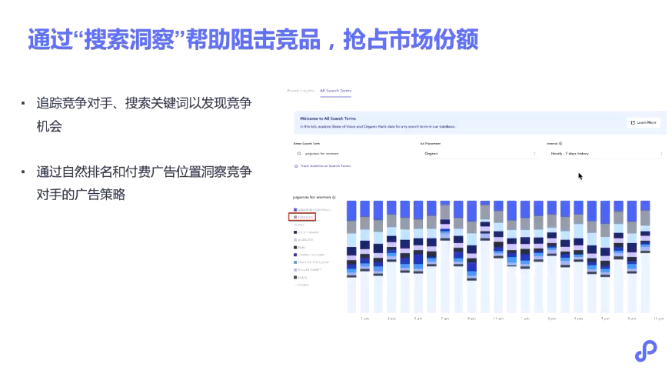The height and width of the screenshot is (377, 672).
Task: Click the EKOUAER legend entry in red box
Action: pyautogui.click(x=303, y=218)
